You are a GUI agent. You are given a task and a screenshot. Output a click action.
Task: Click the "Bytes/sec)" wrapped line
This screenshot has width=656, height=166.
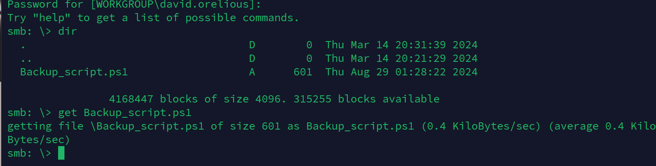coord(39,140)
